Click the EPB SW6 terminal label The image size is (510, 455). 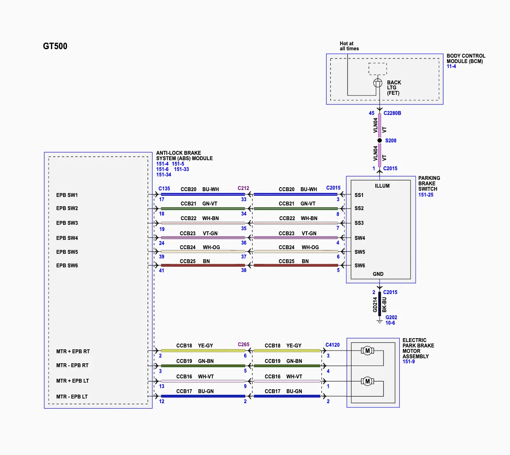click(x=67, y=266)
